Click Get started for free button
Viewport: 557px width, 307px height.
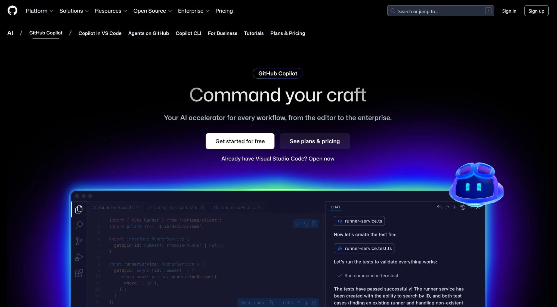[x=240, y=141]
